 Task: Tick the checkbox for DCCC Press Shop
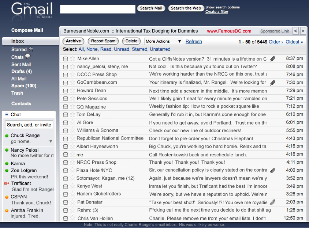(x=66, y=75)
